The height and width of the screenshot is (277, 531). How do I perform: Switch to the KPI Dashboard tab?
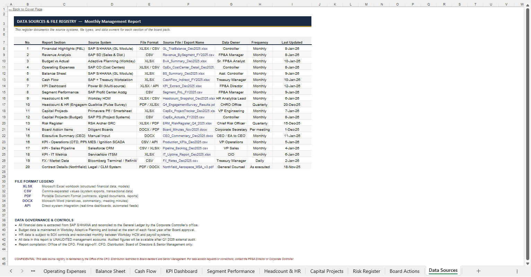(181, 271)
